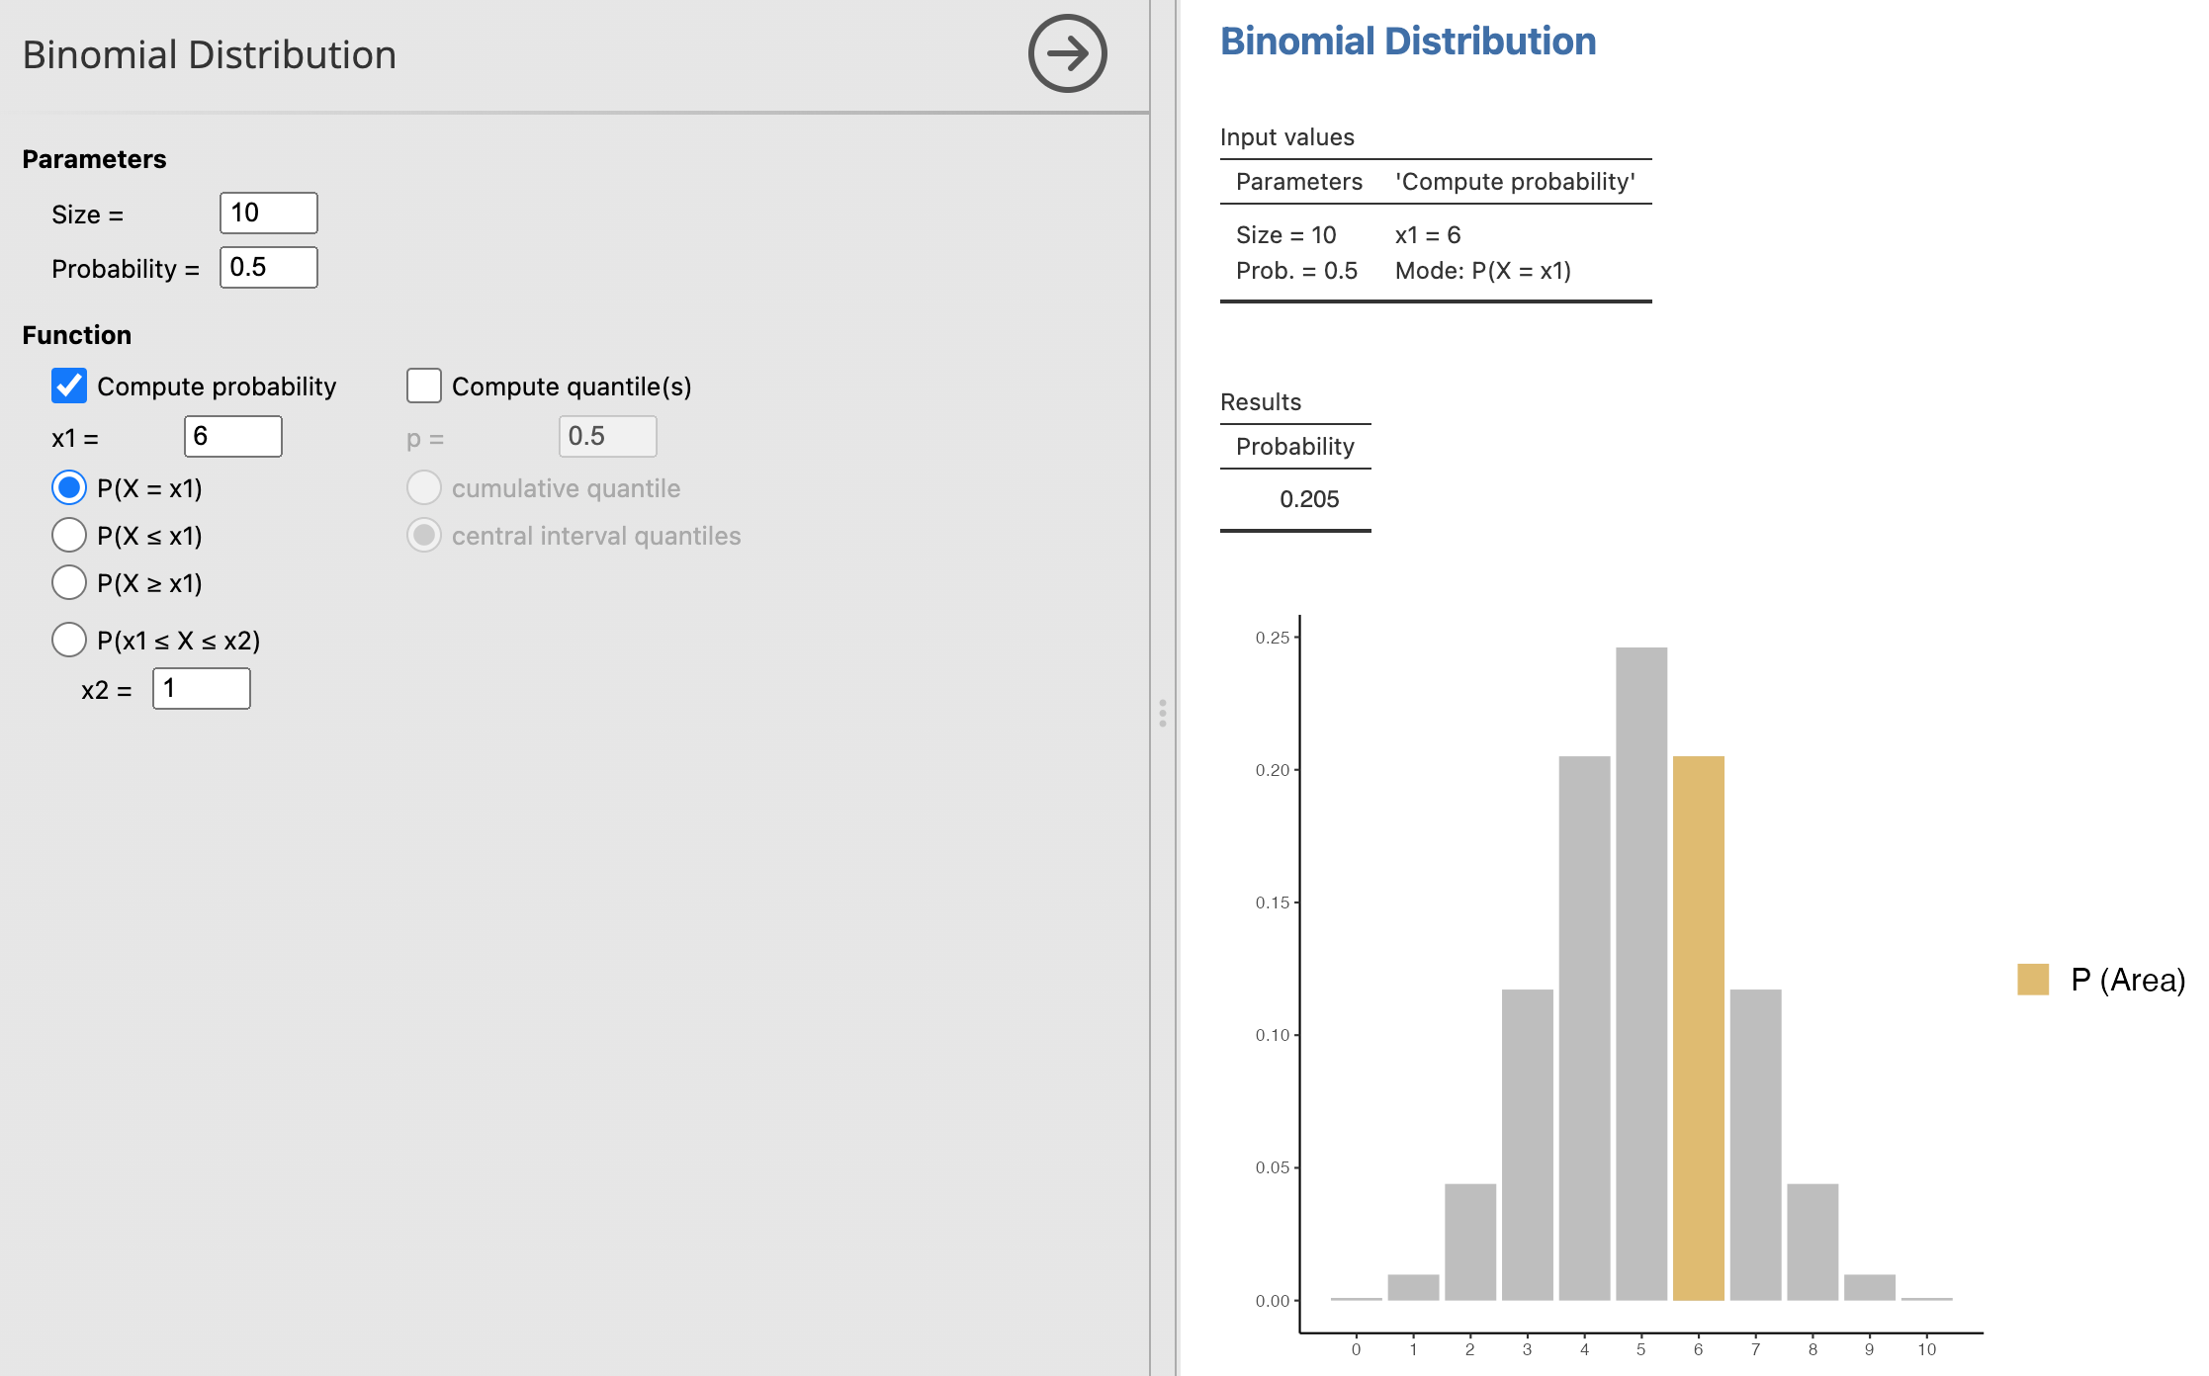The width and height of the screenshot is (2209, 1376).
Task: Click the 0.205 probability result cell
Action: tap(1308, 499)
